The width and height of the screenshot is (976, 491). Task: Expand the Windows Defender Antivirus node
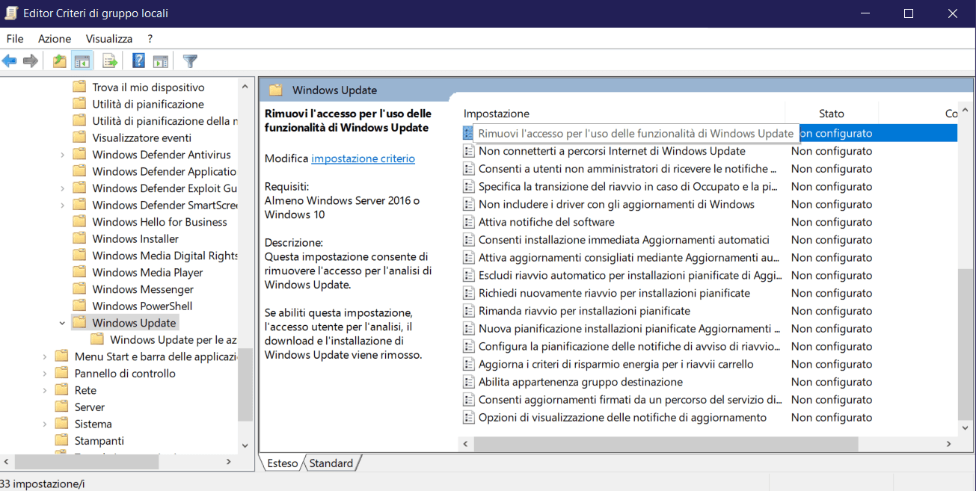62,155
